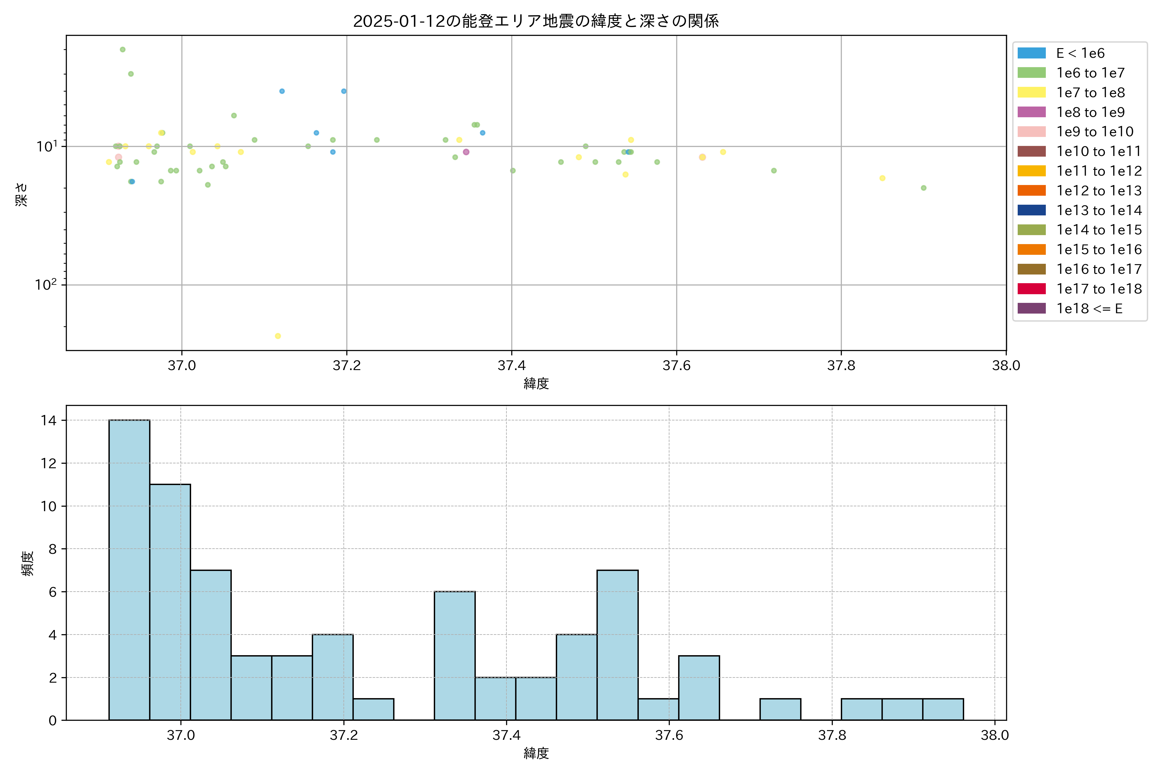Click the purple '1e8 to 1e9' legend swatch

pyautogui.click(x=1031, y=112)
